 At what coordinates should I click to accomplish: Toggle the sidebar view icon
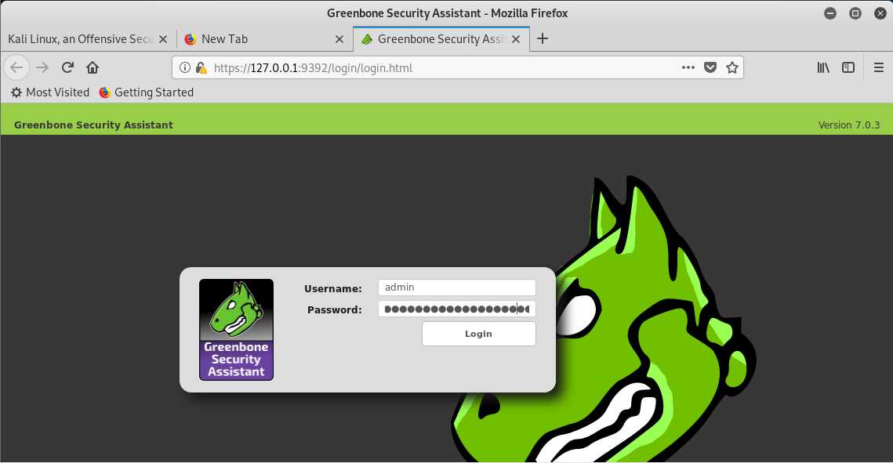pyautogui.click(x=848, y=67)
